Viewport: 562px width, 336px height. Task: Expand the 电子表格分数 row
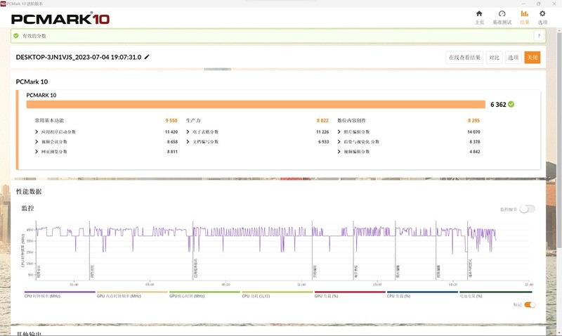click(189, 131)
